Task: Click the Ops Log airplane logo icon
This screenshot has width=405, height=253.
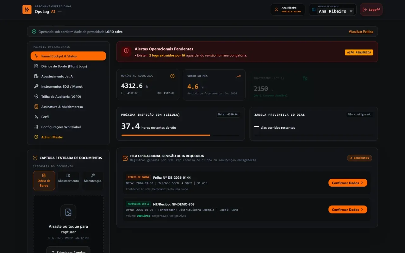Action: click(x=27, y=9)
